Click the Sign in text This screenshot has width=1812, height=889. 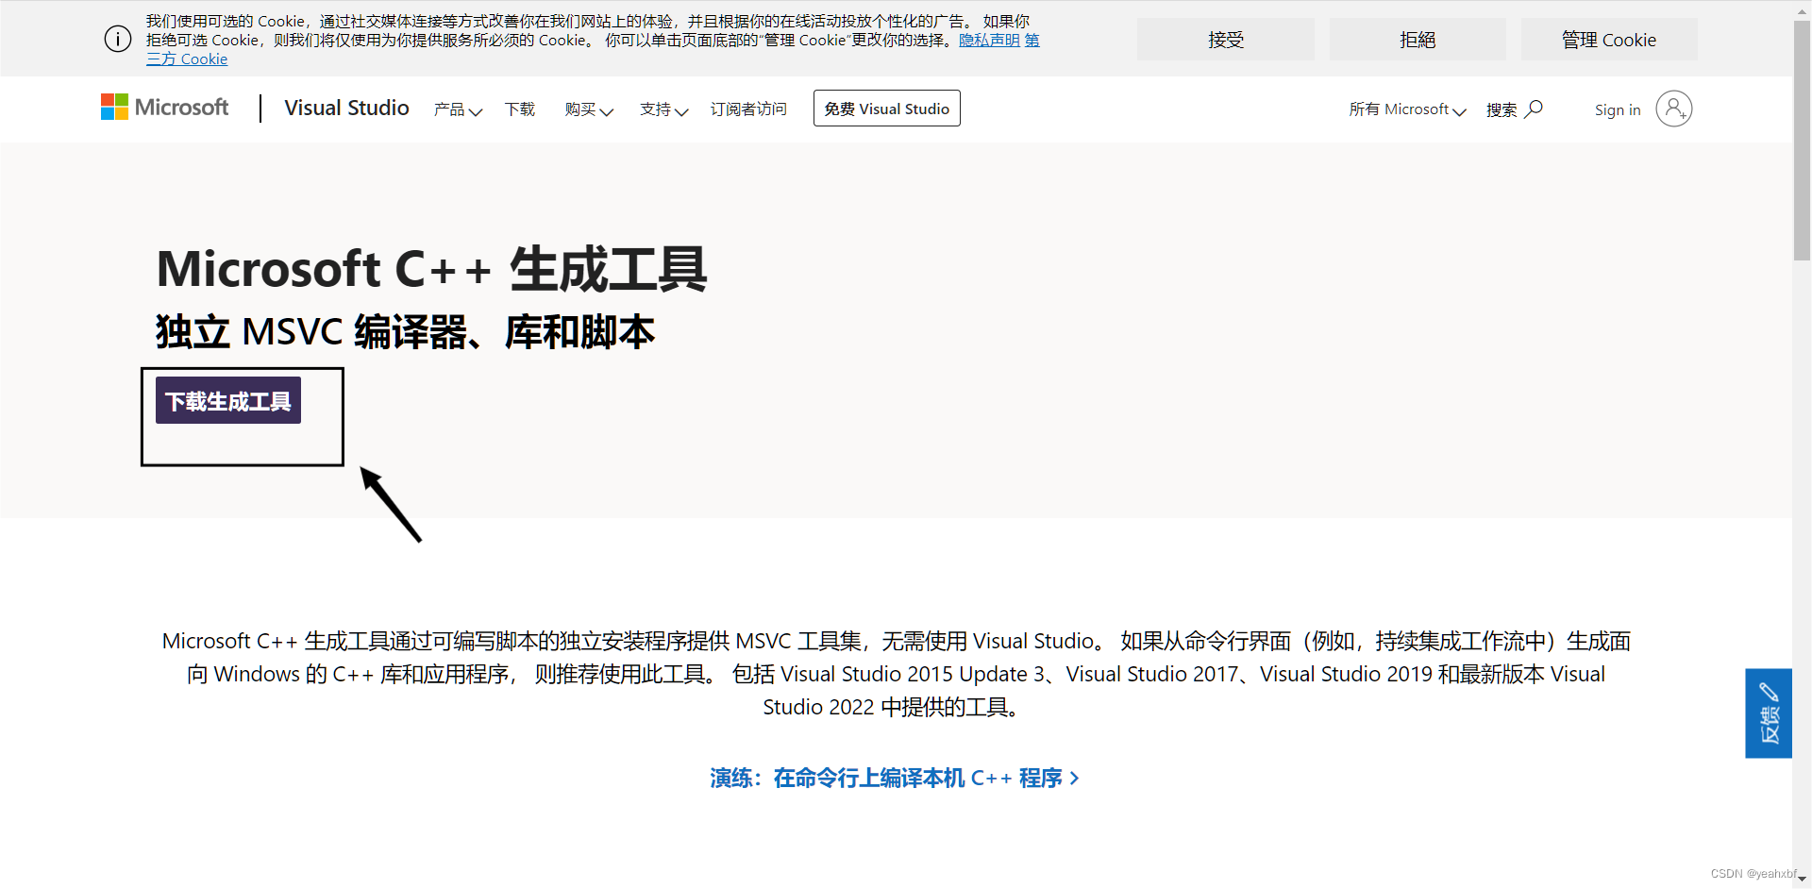click(1618, 110)
